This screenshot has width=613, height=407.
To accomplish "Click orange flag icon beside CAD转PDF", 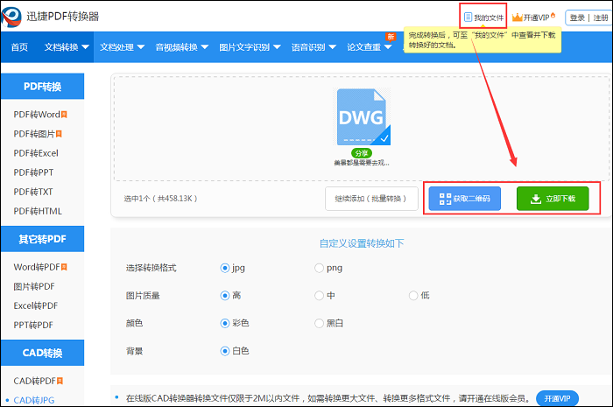I will (60, 381).
